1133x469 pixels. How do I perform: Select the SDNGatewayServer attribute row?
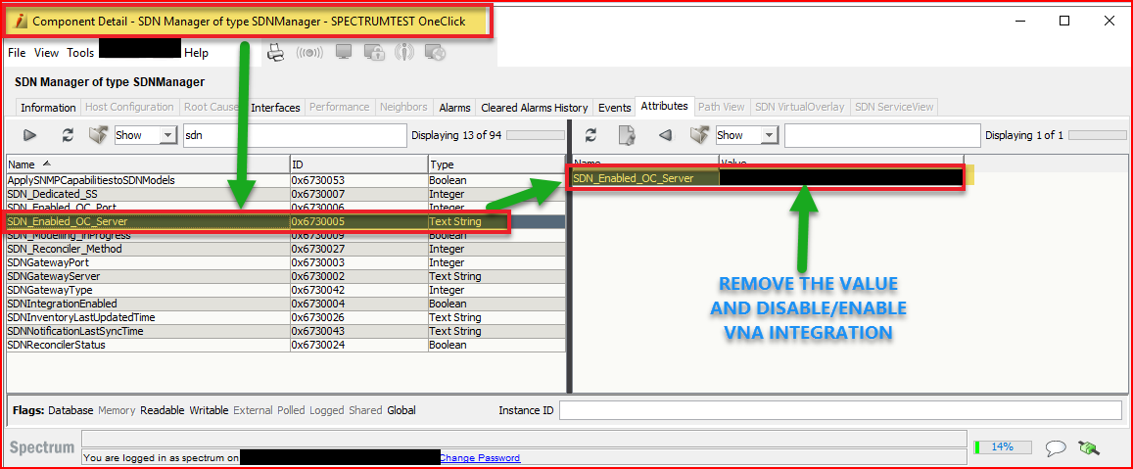[x=285, y=276]
